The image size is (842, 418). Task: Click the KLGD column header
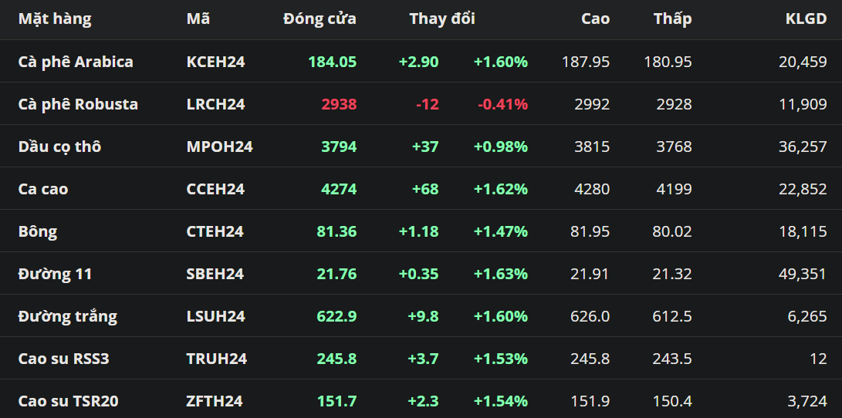click(806, 19)
